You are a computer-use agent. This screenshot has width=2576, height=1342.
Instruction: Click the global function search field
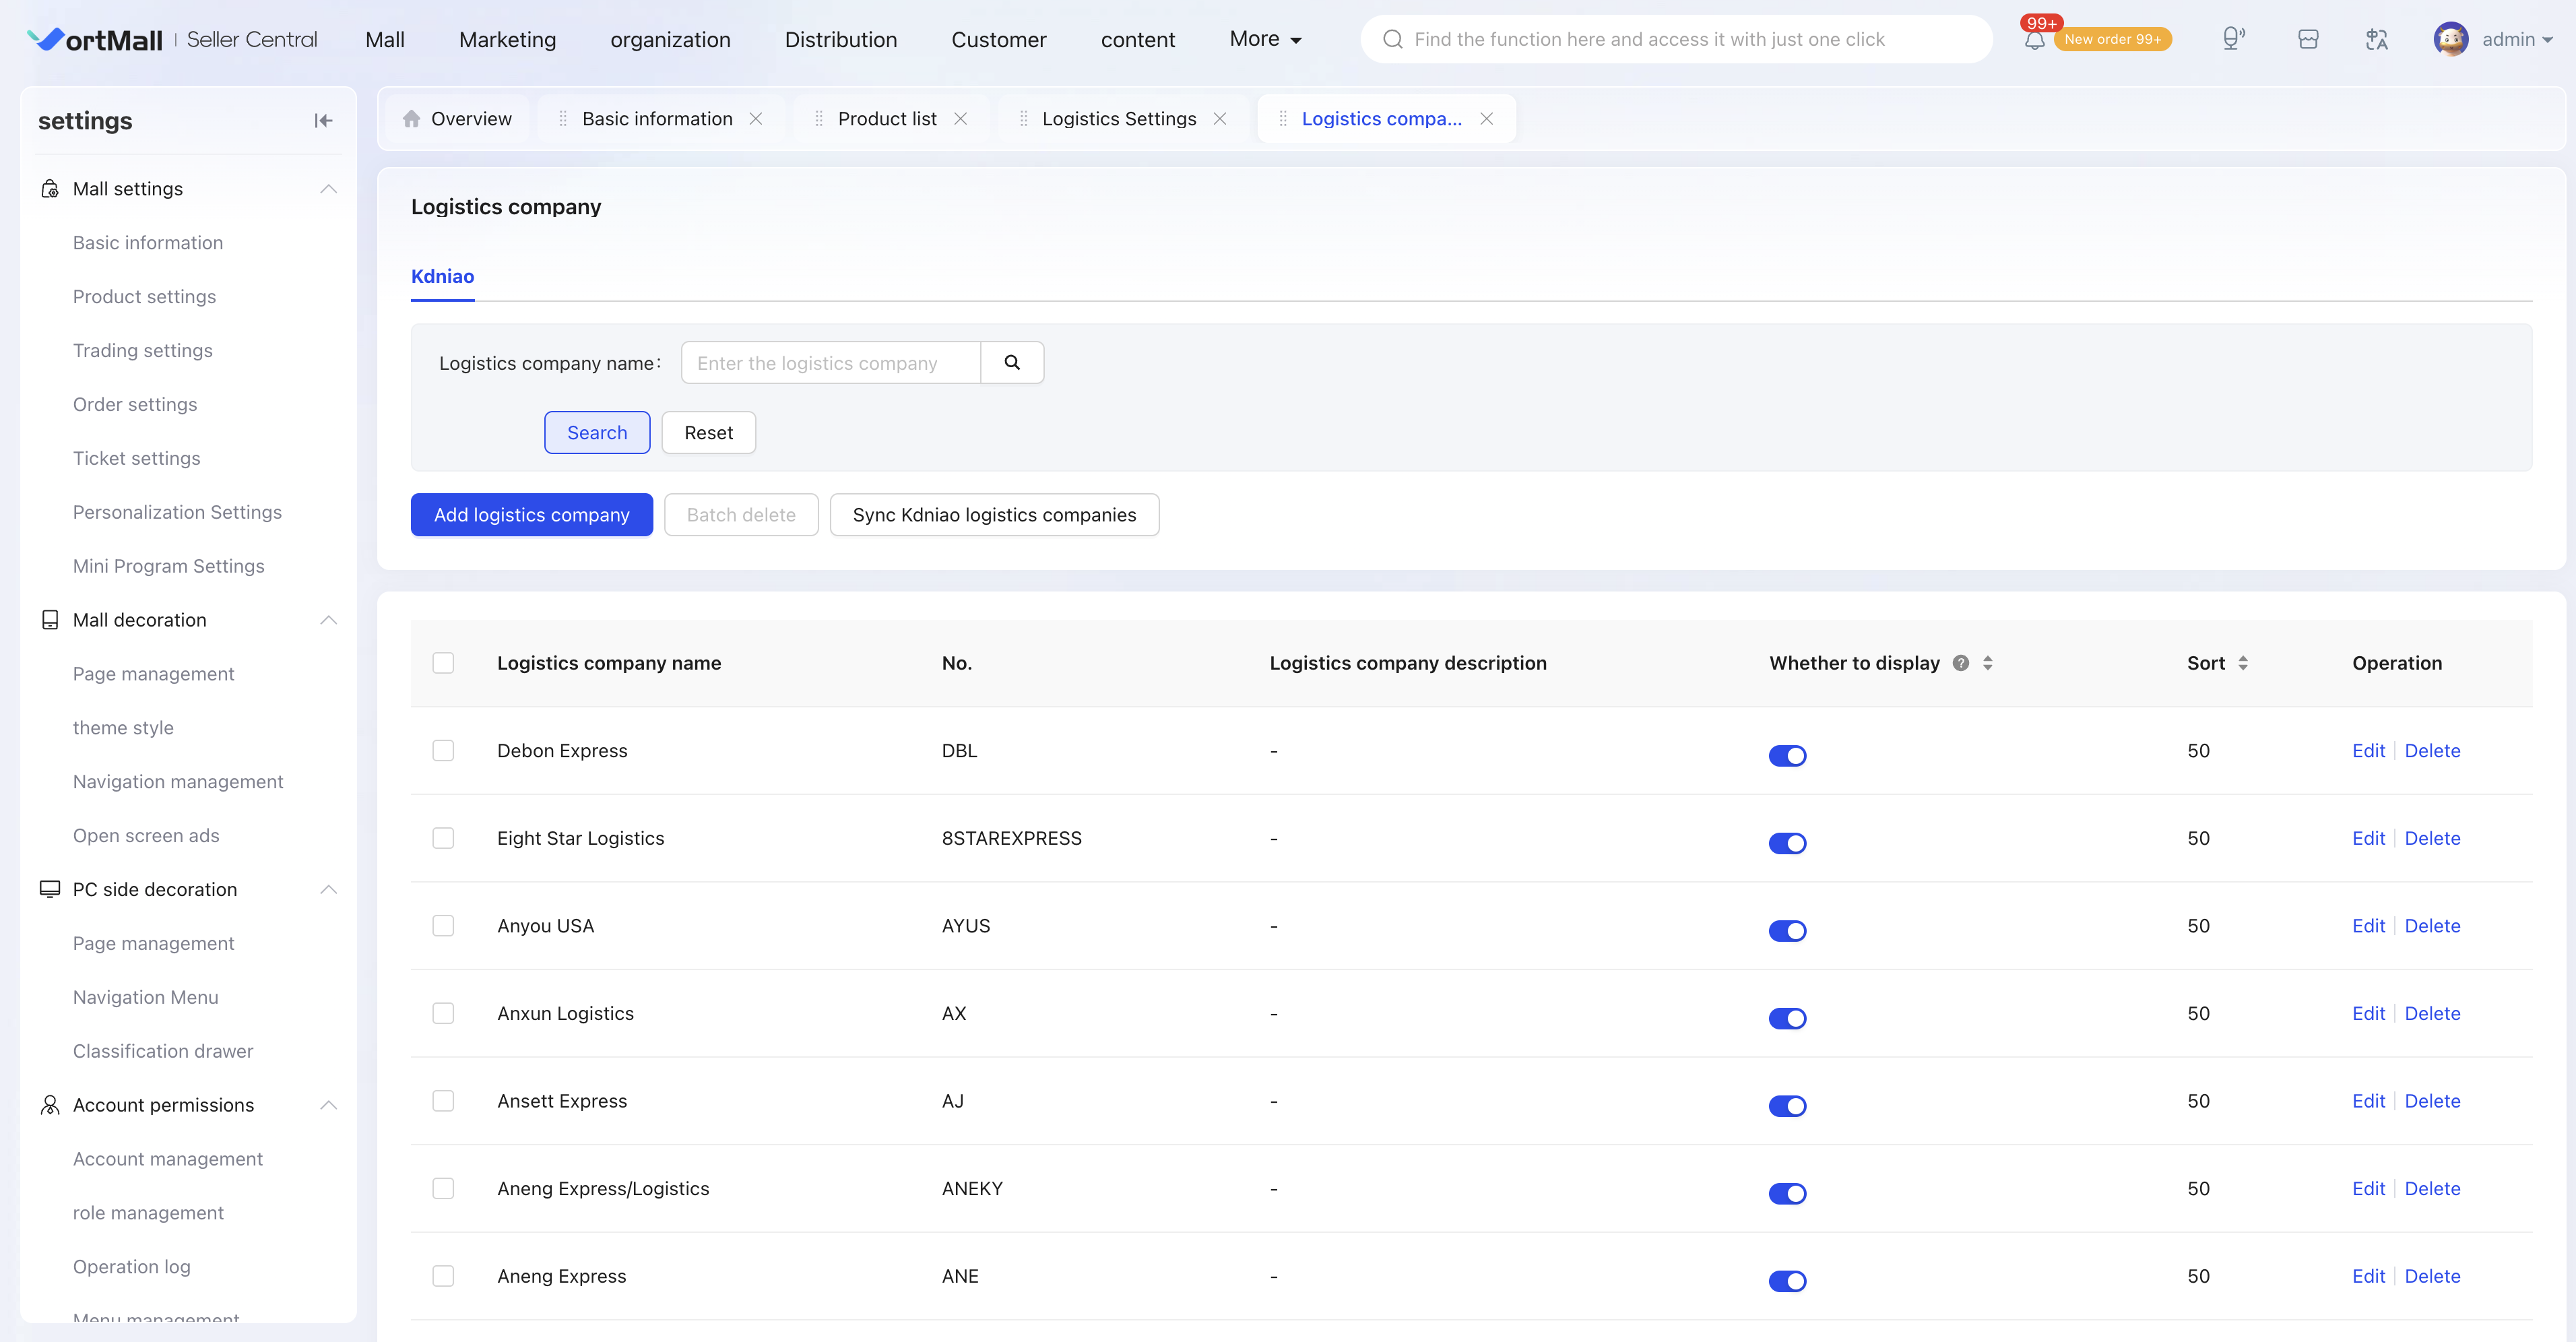(x=1676, y=39)
